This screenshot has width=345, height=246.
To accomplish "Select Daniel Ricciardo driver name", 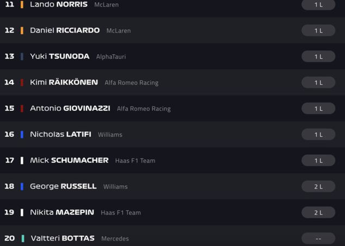I will pyautogui.click(x=65, y=30).
